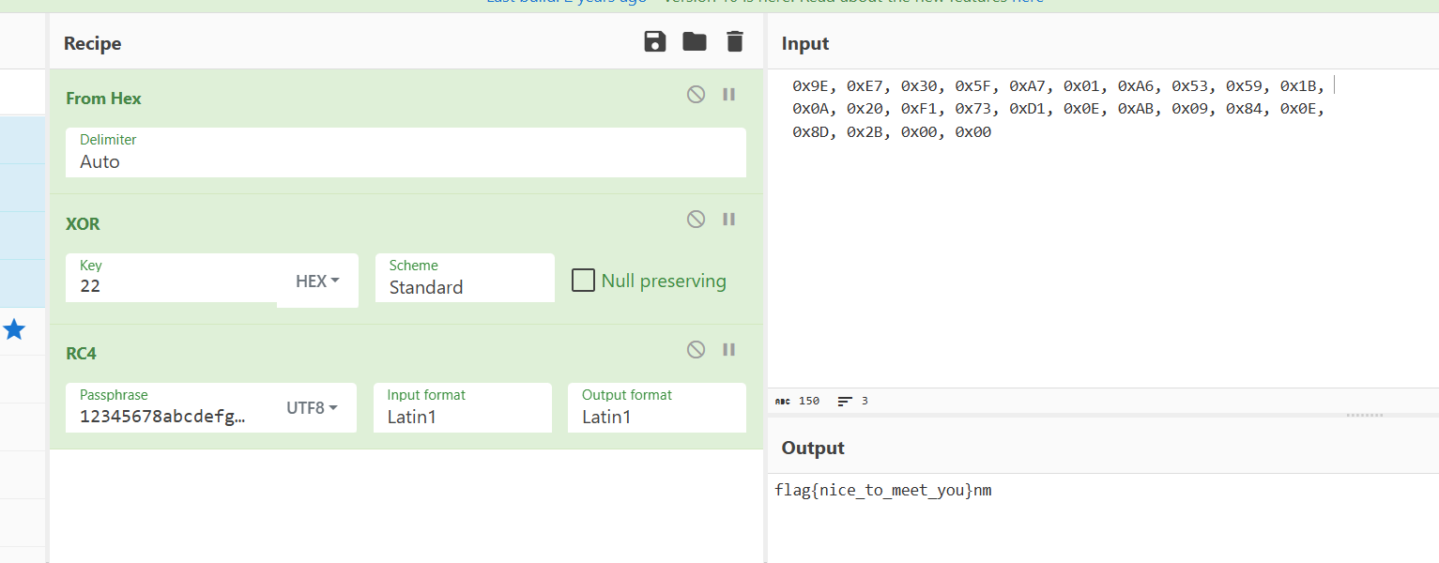The height and width of the screenshot is (563, 1439).
Task: Disable the From Hex operation
Action: (696, 94)
